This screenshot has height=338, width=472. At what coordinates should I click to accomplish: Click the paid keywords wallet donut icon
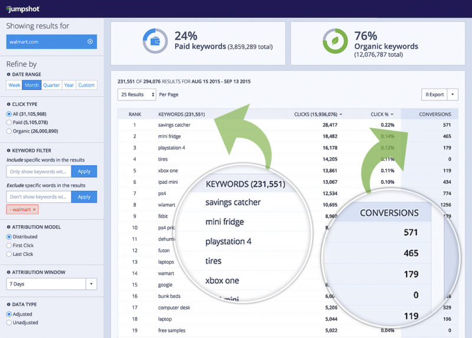155,41
